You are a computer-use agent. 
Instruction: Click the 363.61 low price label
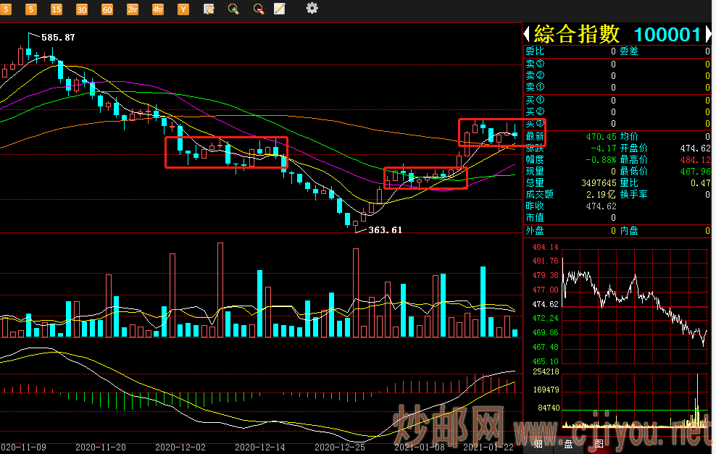pos(385,230)
